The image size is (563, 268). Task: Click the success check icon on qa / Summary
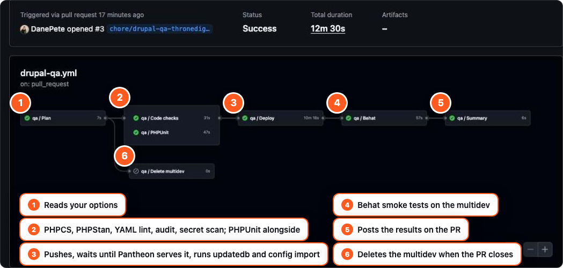(452, 118)
